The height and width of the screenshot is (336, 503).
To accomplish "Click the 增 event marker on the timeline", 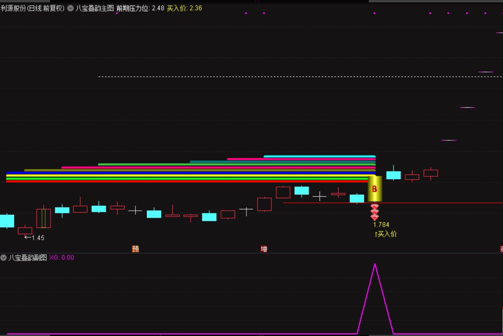I will [x=264, y=249].
